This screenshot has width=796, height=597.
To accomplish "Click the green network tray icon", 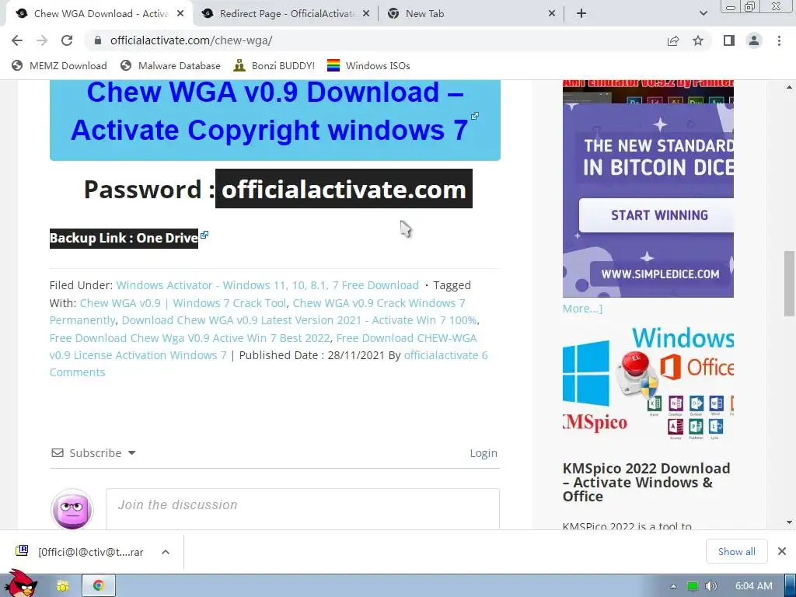I will 692,586.
